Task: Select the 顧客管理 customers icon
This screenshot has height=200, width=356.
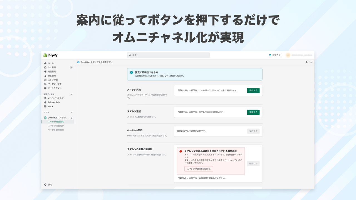Action: (x=45, y=76)
